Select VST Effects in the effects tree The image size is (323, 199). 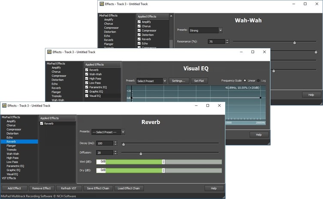point(9,178)
